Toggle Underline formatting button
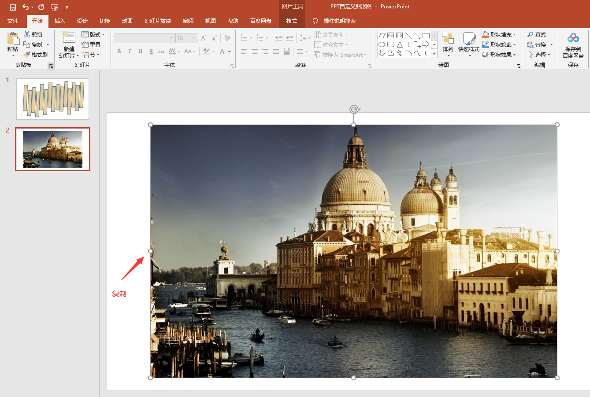Image resolution: width=590 pixels, height=397 pixels. coord(140,51)
